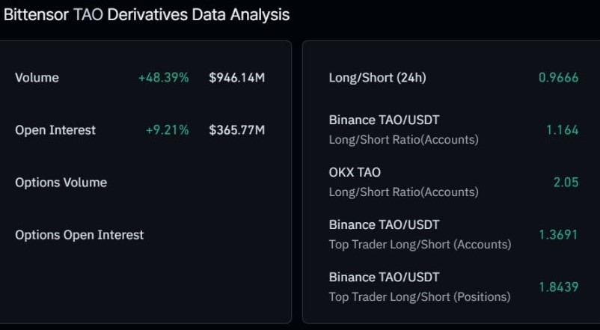600x330 pixels.
Task: Click the Bittensor TAO Derivatives Data Analysis heading
Action: point(147,15)
